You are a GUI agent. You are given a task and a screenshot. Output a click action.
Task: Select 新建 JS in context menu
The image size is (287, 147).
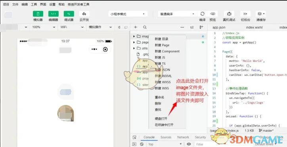coord(160,57)
